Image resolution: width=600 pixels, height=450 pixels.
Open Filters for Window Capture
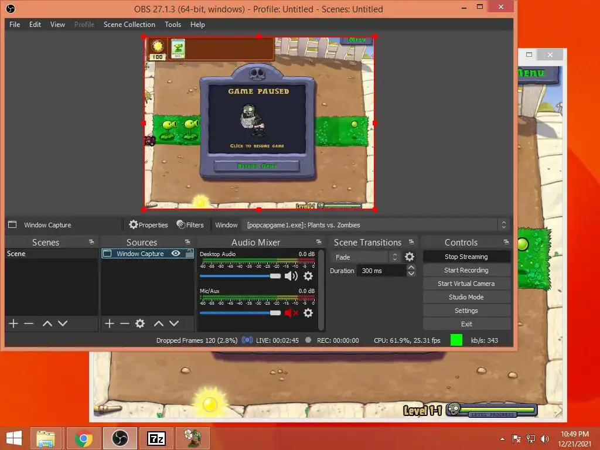[190, 224]
